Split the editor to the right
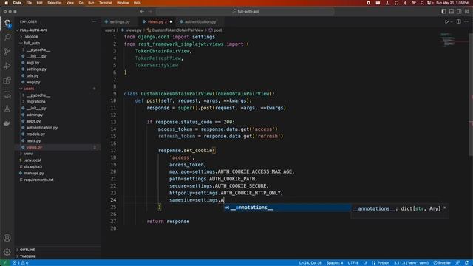 458,21
